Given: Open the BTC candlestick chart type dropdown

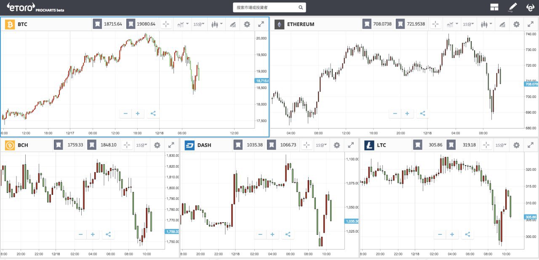Looking at the screenshot, I should (x=217, y=24).
